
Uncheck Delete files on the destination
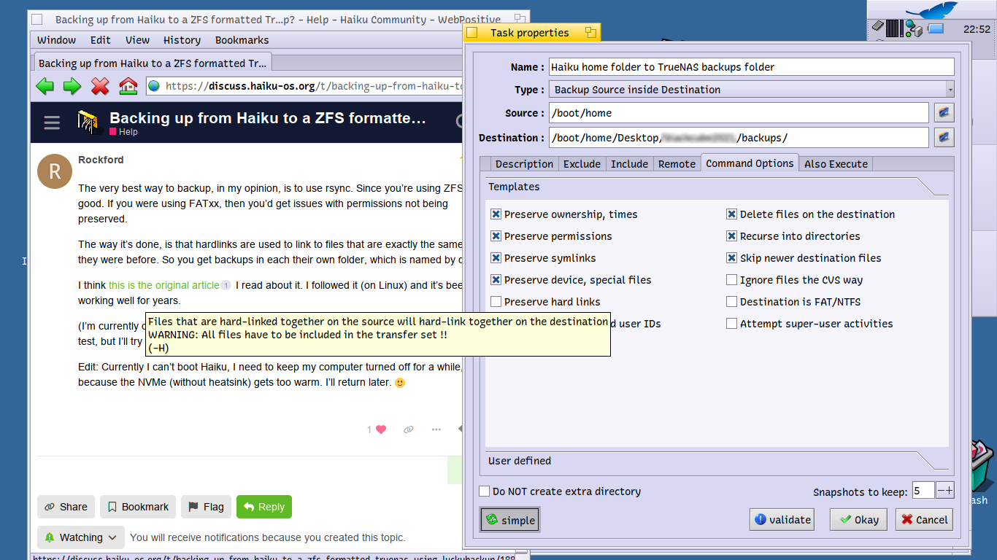(731, 214)
